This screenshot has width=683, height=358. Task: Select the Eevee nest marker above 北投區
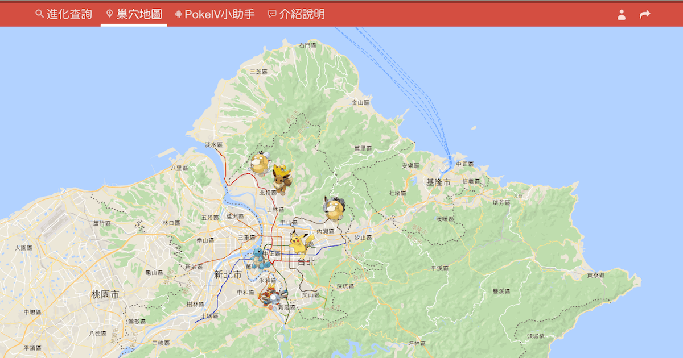281,179
